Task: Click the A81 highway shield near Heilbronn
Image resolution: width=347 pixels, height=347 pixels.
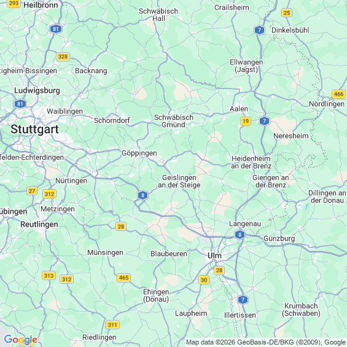Action: coord(56,29)
